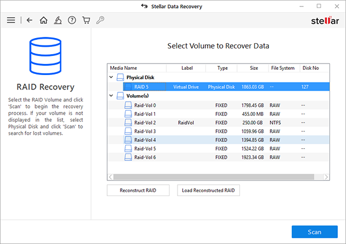Start recovery with the Scan button

point(314,232)
